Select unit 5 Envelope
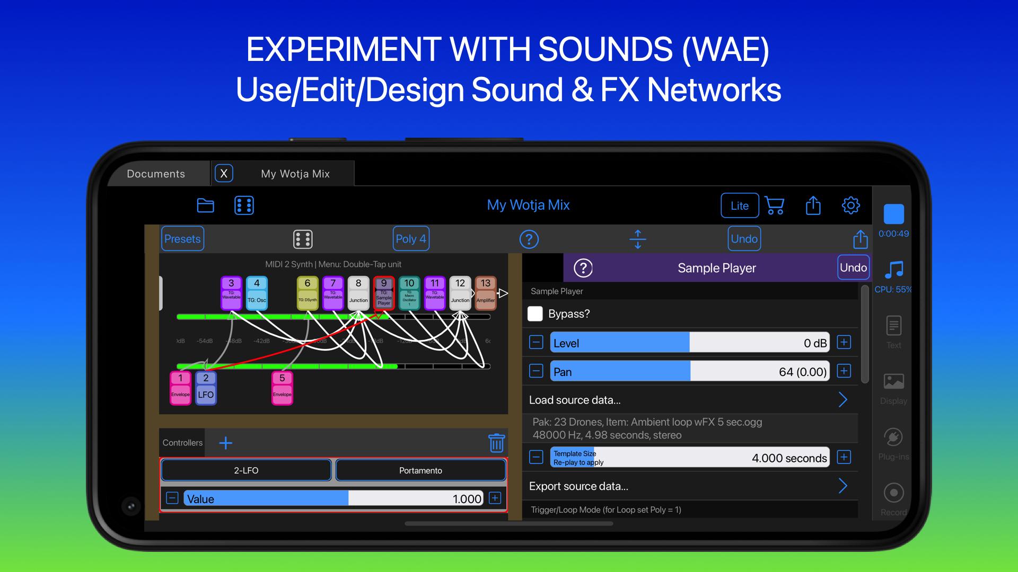 pyautogui.click(x=282, y=388)
